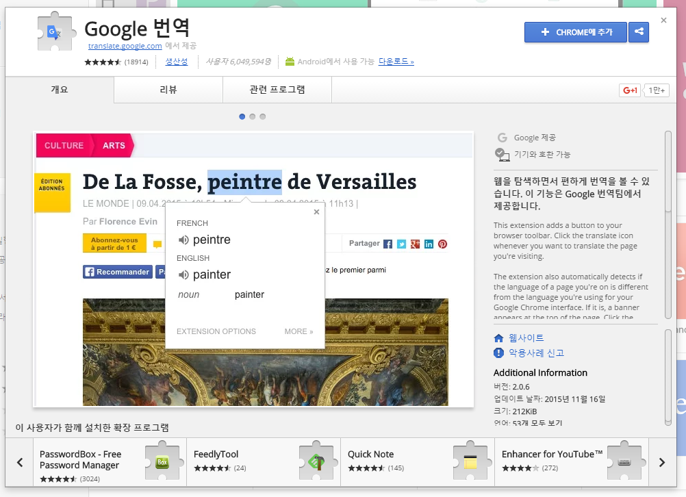
Task: Add extension with CHROME에 추가 button
Action: pyautogui.click(x=575, y=32)
